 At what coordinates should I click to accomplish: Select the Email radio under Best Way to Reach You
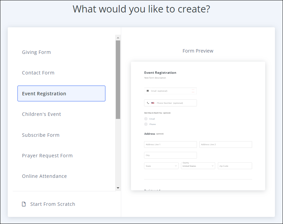[x=145, y=119]
